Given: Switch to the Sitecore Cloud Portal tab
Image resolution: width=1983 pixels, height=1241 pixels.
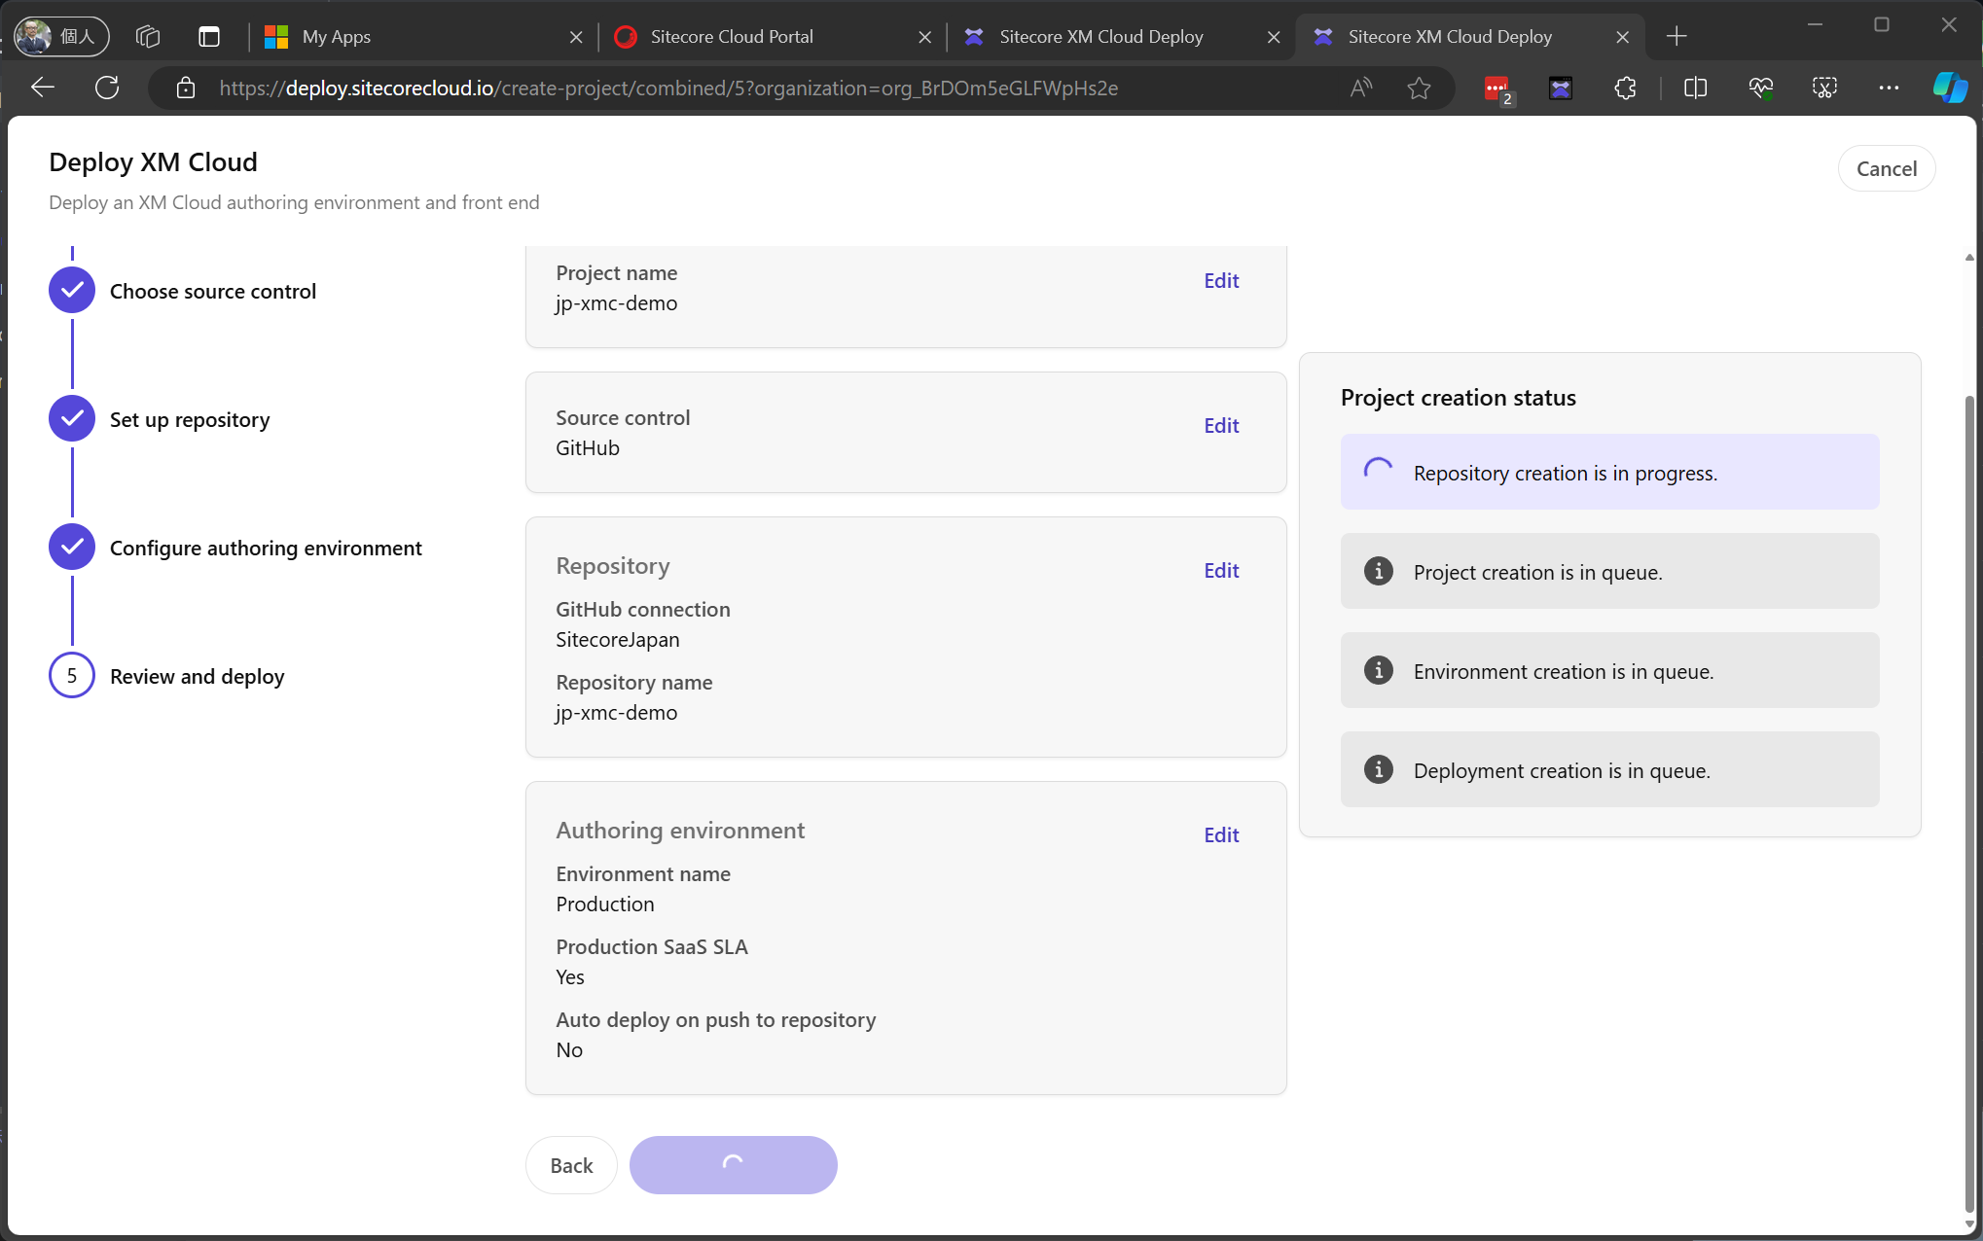Looking at the screenshot, I should [x=772, y=37].
